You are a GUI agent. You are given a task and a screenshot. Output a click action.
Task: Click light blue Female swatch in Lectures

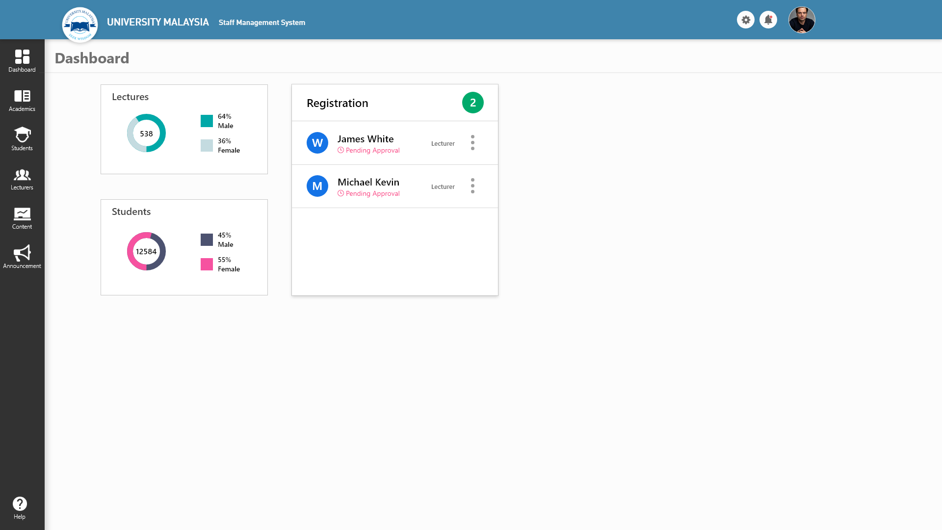(x=207, y=145)
